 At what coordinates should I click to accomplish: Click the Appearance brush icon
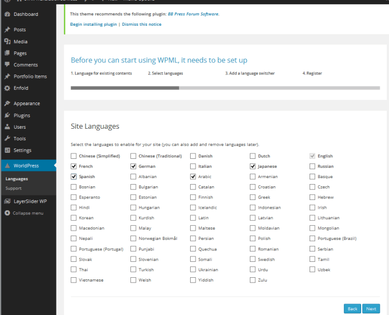tap(8, 103)
